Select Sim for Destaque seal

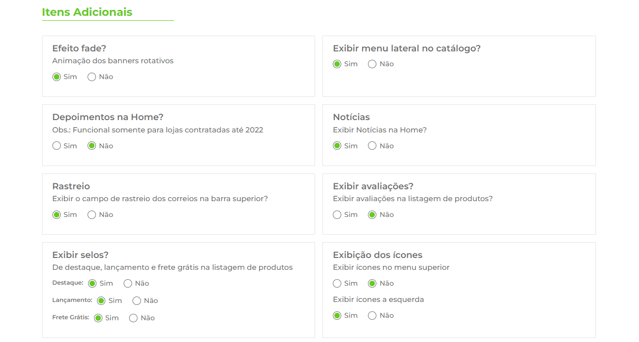(92, 284)
